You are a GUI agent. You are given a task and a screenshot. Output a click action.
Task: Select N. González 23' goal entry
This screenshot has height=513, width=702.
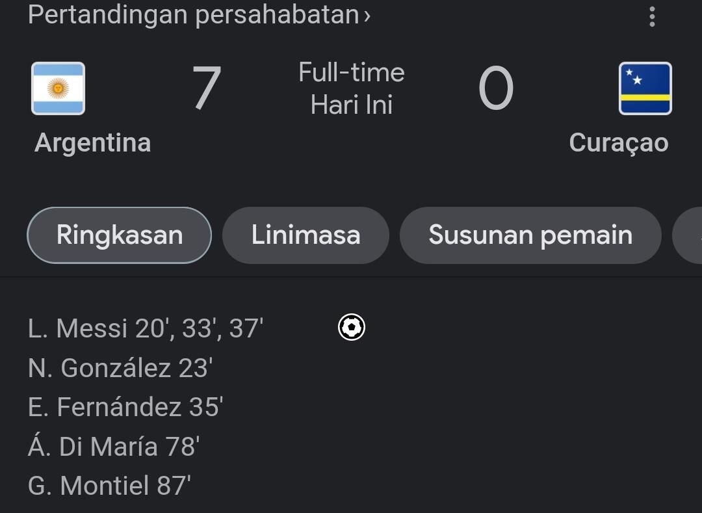120,369
